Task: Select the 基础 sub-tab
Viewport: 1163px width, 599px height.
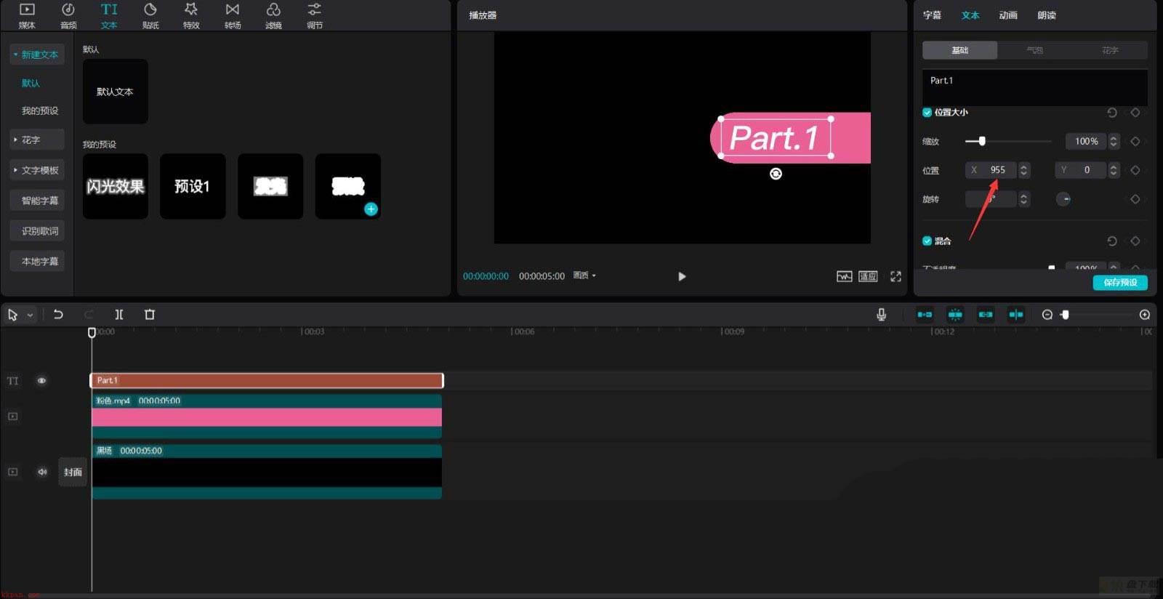Action: (x=960, y=50)
